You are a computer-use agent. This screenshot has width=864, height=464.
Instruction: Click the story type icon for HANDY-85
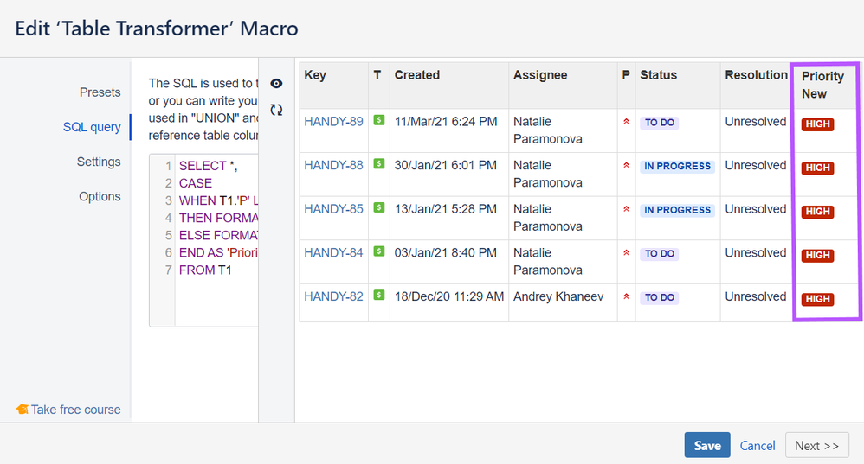click(x=378, y=207)
